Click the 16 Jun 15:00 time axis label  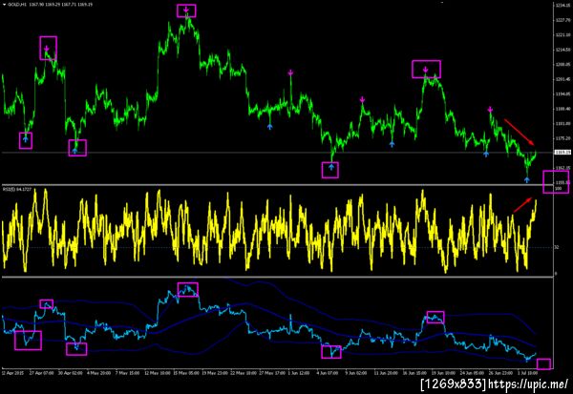point(415,373)
